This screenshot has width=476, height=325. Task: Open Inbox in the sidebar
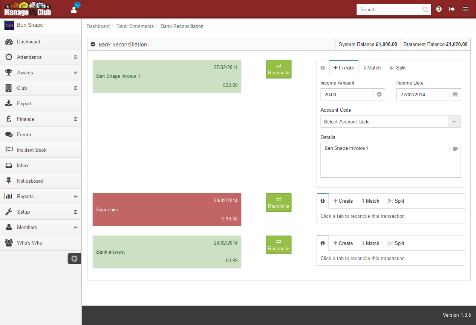pos(41,165)
